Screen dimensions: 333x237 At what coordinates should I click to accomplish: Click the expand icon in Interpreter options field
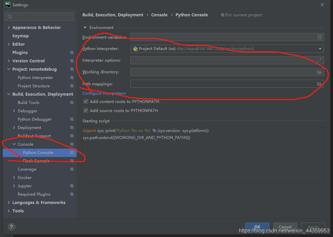click(319, 60)
